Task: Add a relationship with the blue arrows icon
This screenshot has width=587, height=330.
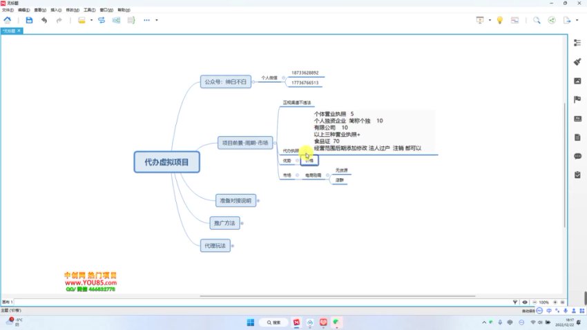Action: (102, 20)
